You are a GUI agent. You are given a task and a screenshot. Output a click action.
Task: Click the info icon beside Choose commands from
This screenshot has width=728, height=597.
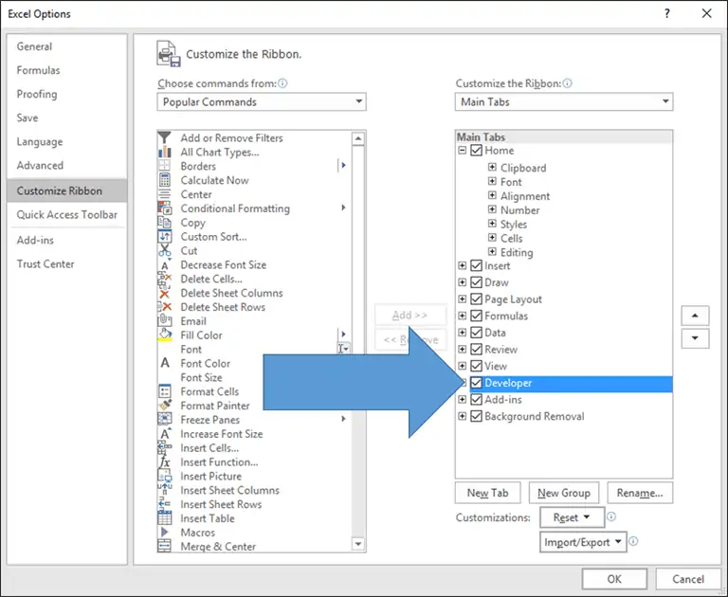[282, 83]
